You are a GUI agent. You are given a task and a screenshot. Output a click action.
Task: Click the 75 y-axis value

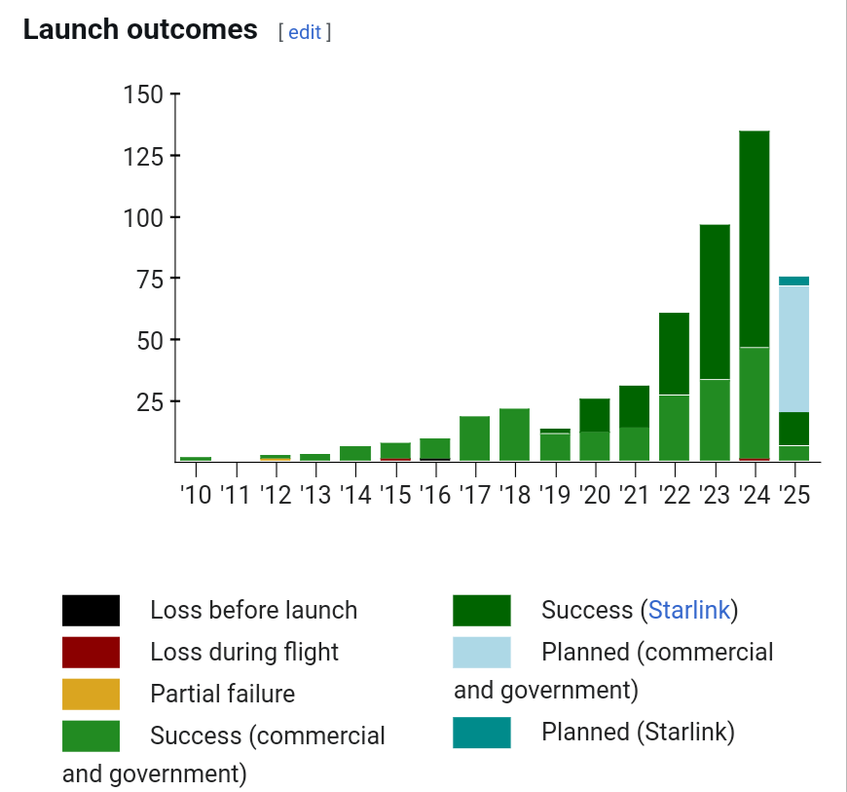pyautogui.click(x=150, y=280)
